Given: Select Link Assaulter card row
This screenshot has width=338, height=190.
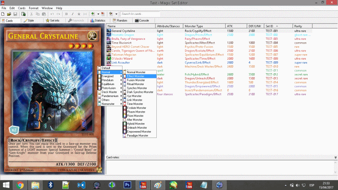Looking at the screenshot, I should coord(209,63).
